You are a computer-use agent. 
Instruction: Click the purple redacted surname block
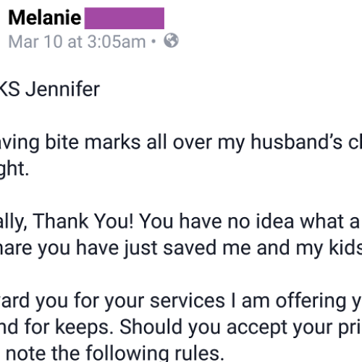[125, 18]
